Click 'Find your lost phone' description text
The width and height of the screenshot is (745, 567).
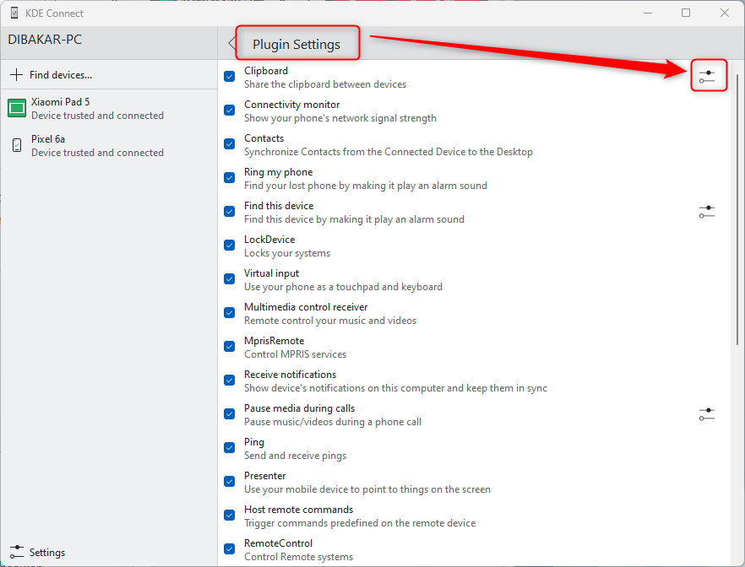tap(366, 186)
